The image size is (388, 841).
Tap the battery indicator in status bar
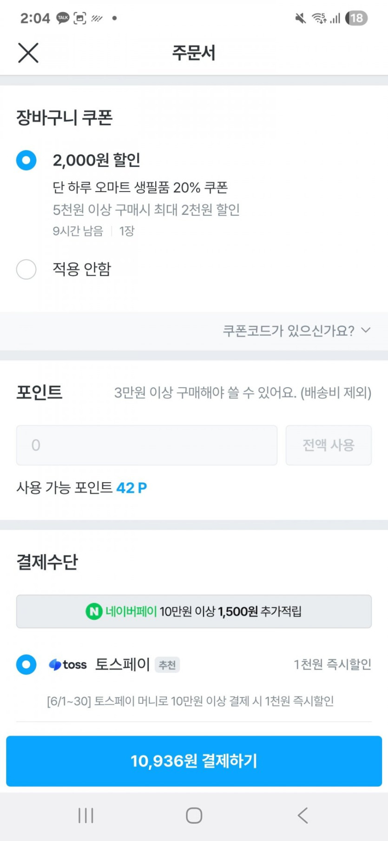click(356, 18)
